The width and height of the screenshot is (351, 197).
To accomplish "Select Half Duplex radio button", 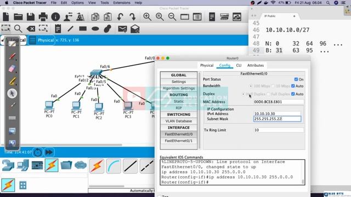I will click(243, 94).
